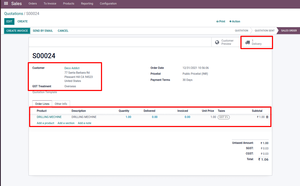Open the DRILLING MECHINE product link
Screen dimensions: 300x186
[49, 117]
